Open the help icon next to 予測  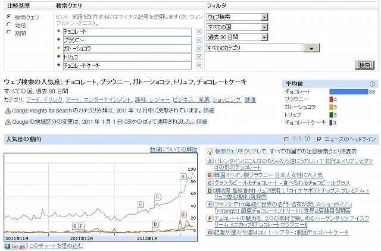point(307,139)
